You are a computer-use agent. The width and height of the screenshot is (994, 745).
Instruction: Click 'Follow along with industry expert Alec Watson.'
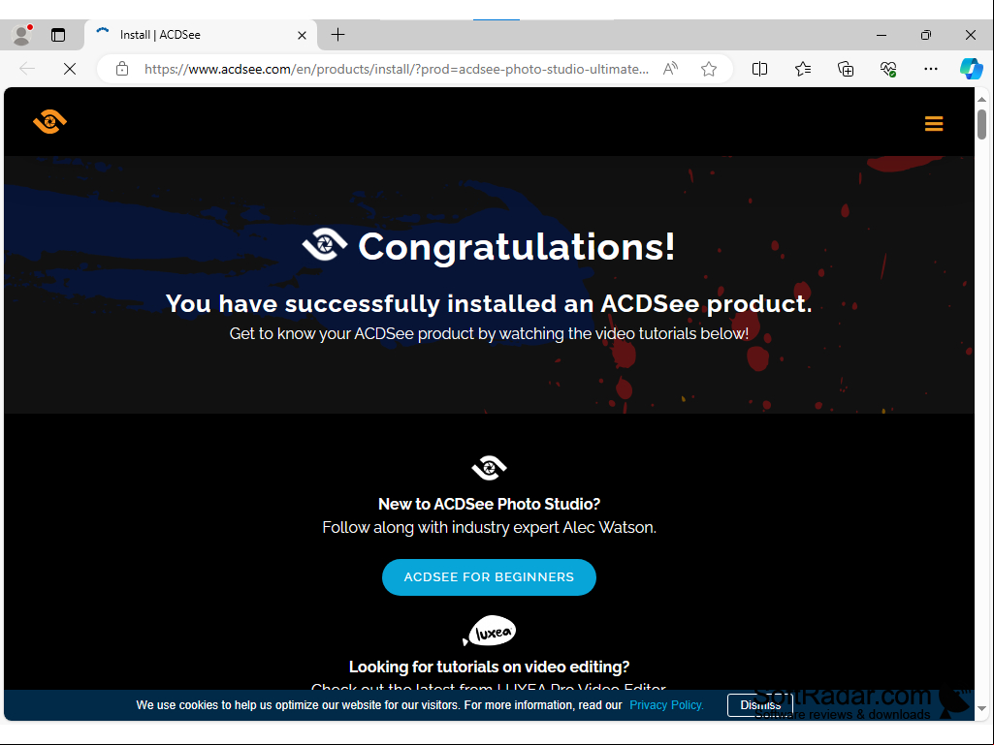coord(489,528)
